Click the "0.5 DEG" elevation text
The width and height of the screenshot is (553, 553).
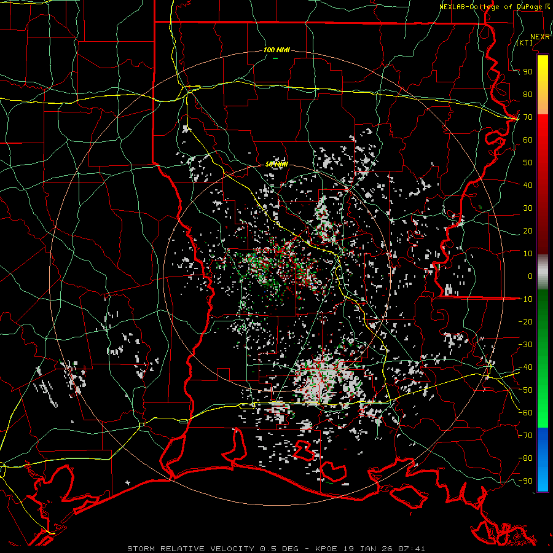[x=280, y=549]
